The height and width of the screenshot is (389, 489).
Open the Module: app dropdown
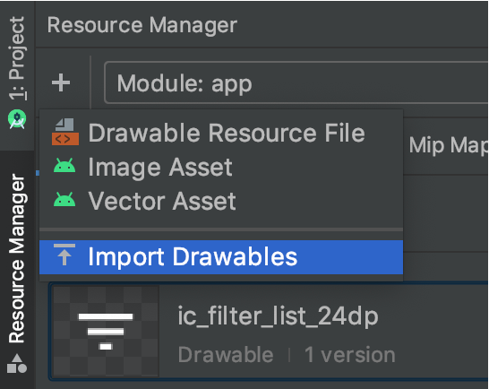[296, 82]
